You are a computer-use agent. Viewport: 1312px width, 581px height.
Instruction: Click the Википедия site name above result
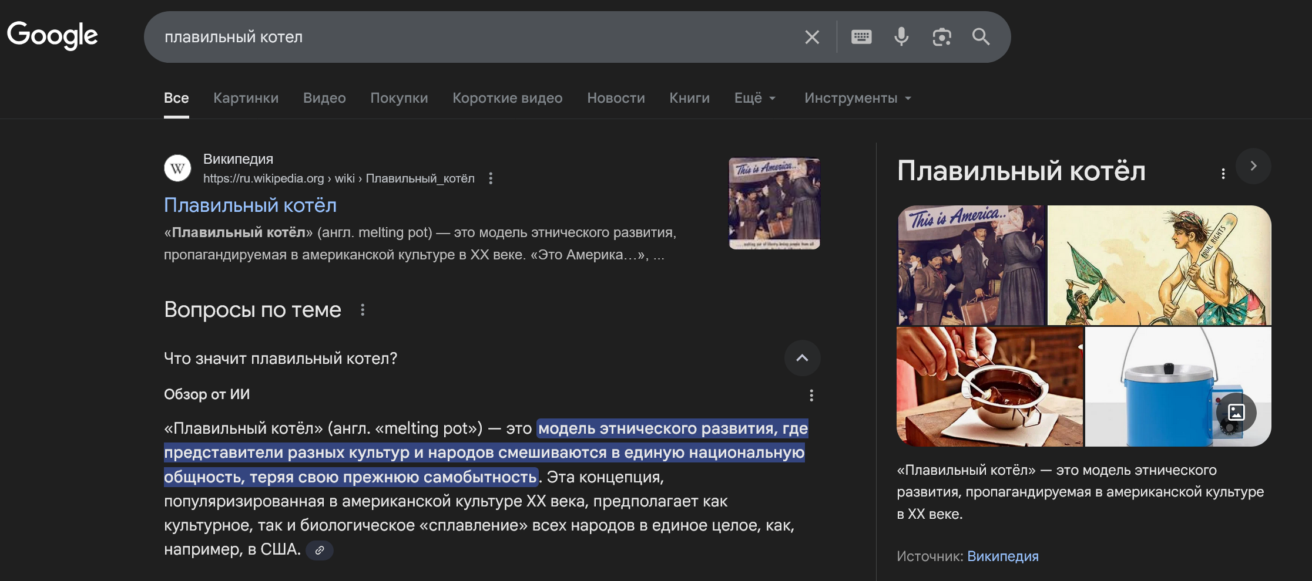click(x=238, y=159)
